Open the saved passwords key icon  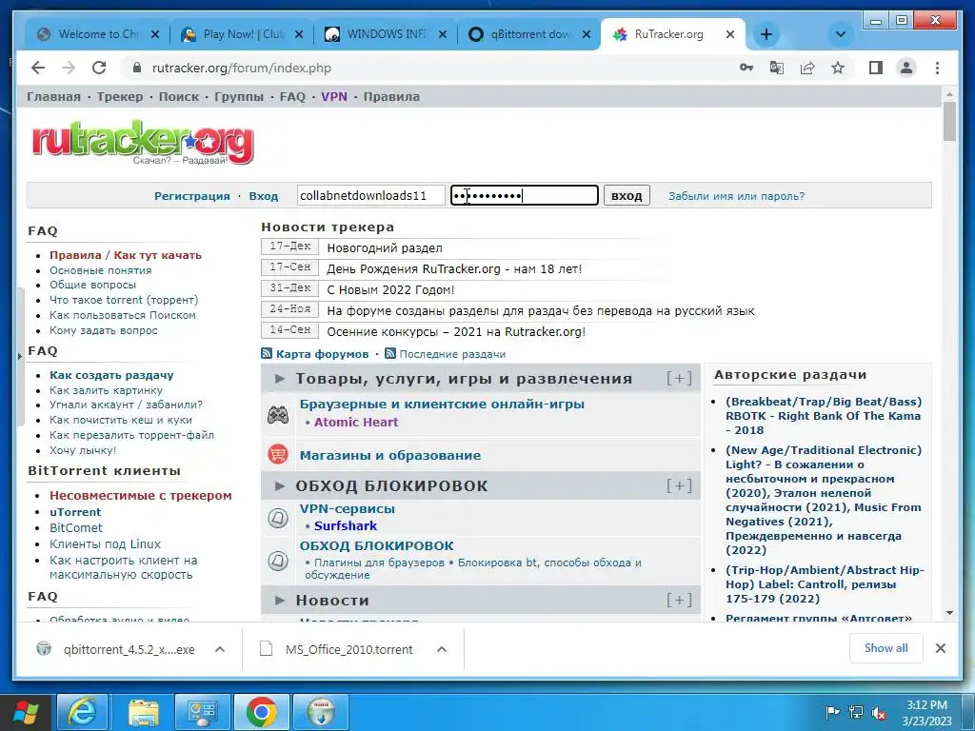tap(746, 68)
